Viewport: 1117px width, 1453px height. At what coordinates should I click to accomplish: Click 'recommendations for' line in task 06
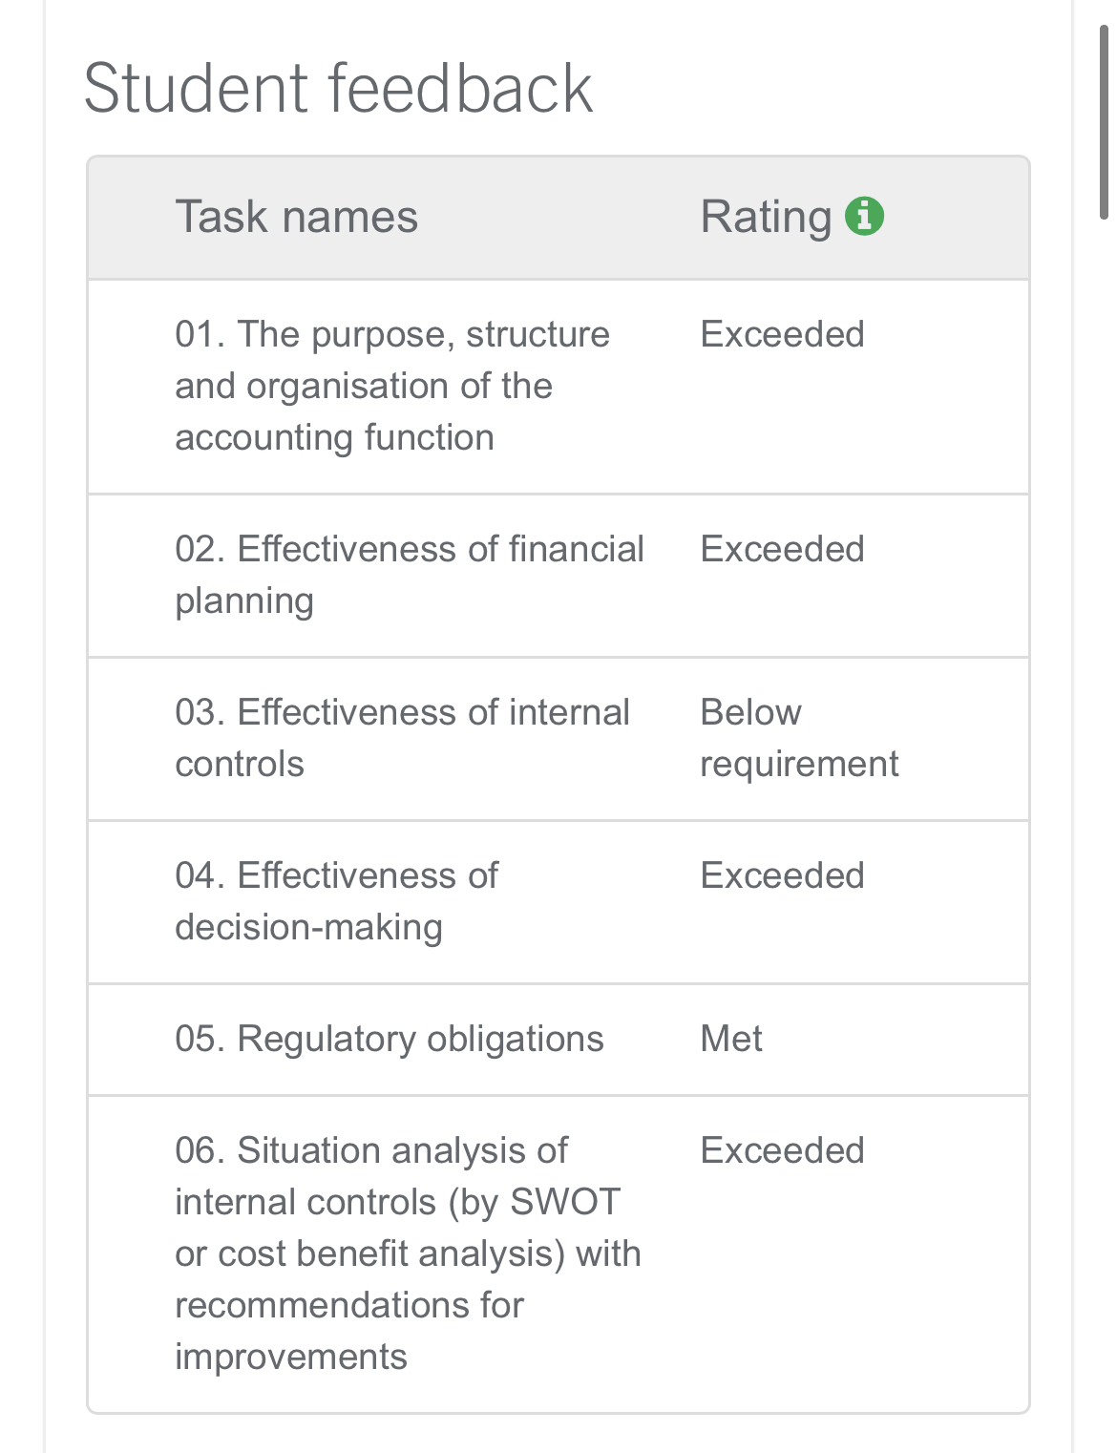click(x=349, y=1306)
